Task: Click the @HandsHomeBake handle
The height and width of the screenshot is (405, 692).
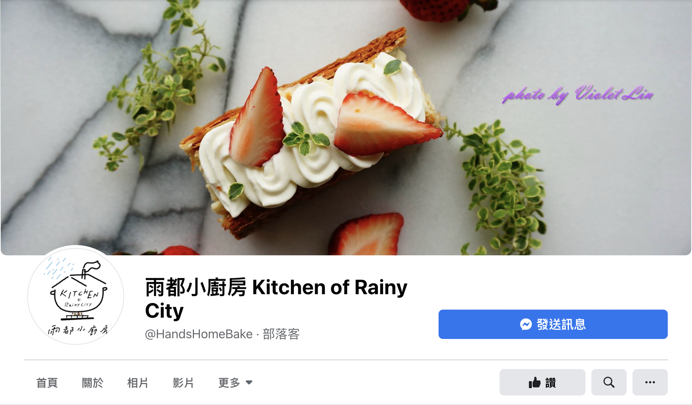Action: tap(199, 334)
